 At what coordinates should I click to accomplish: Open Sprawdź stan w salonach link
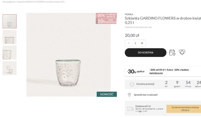146,95
